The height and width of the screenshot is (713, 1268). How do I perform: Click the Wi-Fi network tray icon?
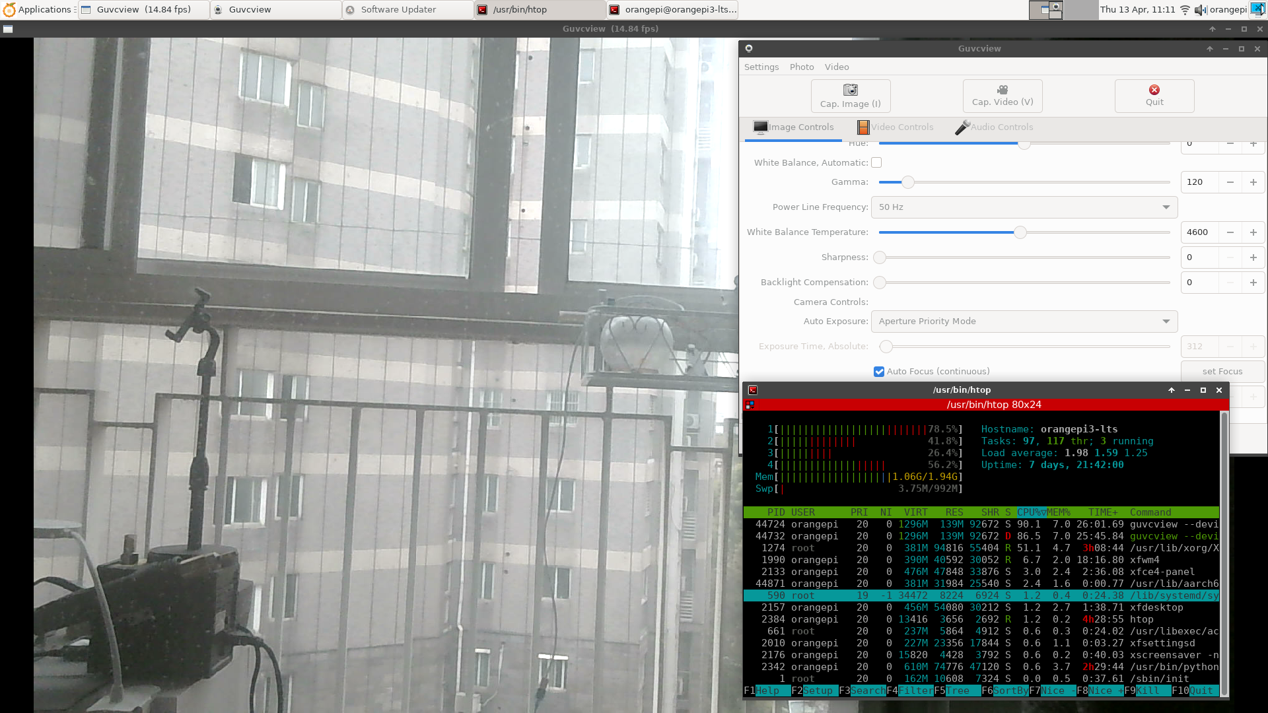click(x=1185, y=10)
